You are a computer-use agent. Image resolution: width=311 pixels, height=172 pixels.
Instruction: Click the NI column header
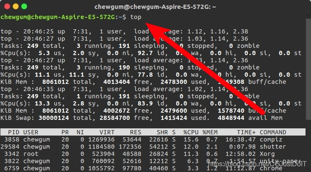[x=81, y=132]
